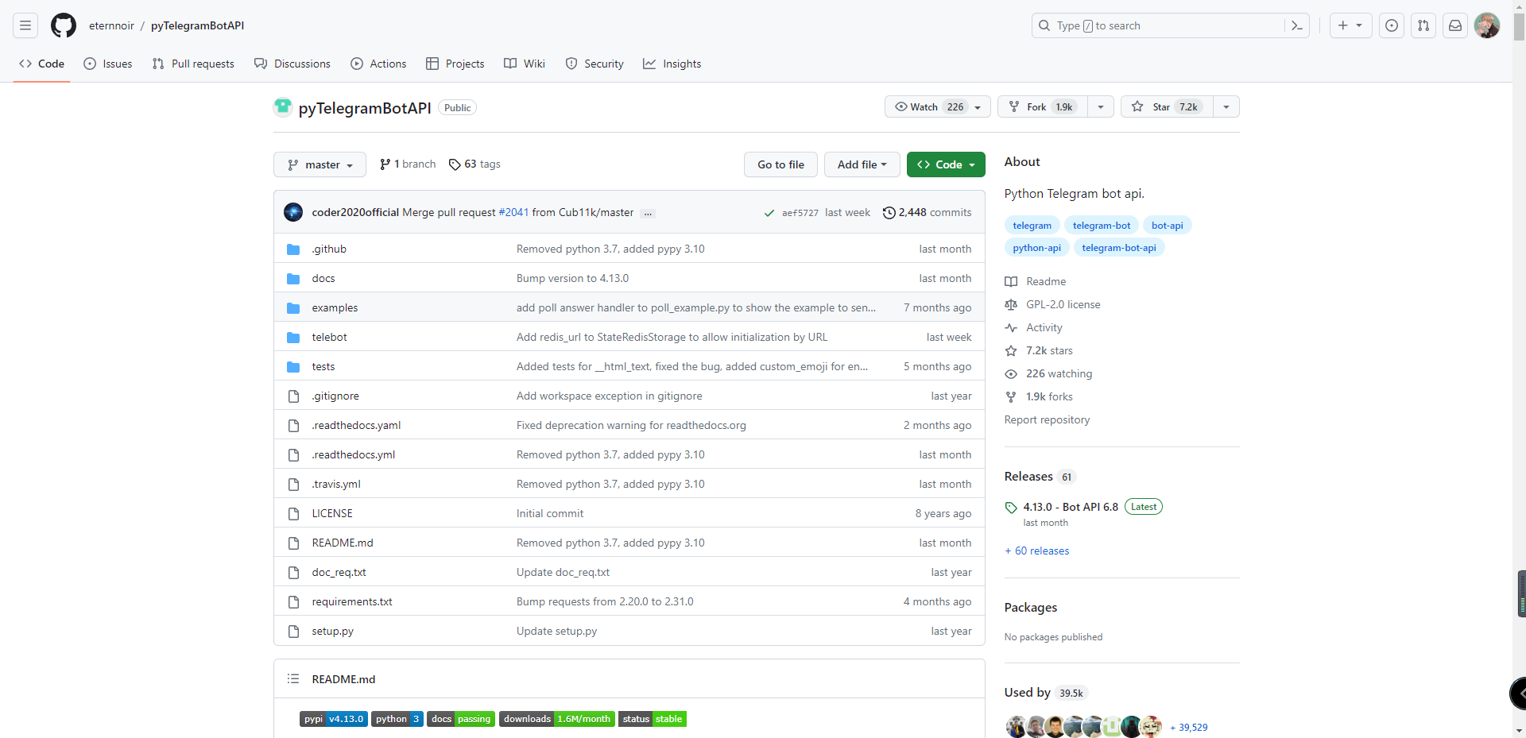1526x738 pixels.
Task: Open the Watch notifications dropdown
Action: 938,107
